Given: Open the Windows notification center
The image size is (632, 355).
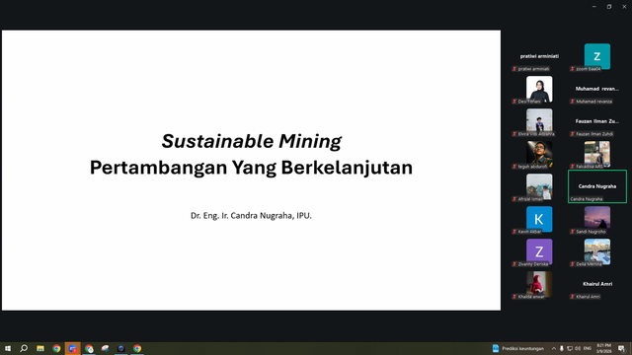Looking at the screenshot, I should [x=622, y=348].
